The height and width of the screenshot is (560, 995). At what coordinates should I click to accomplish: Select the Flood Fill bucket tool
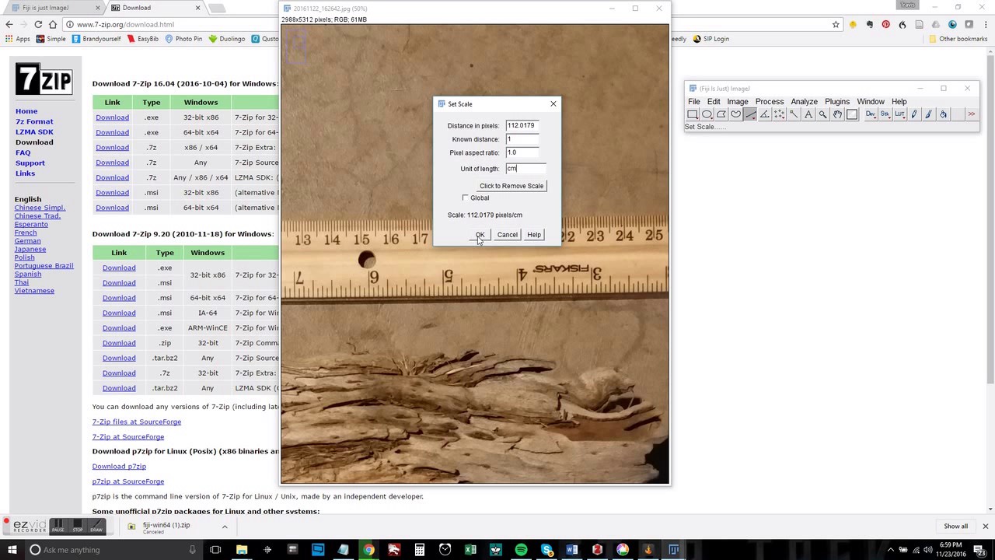943,114
